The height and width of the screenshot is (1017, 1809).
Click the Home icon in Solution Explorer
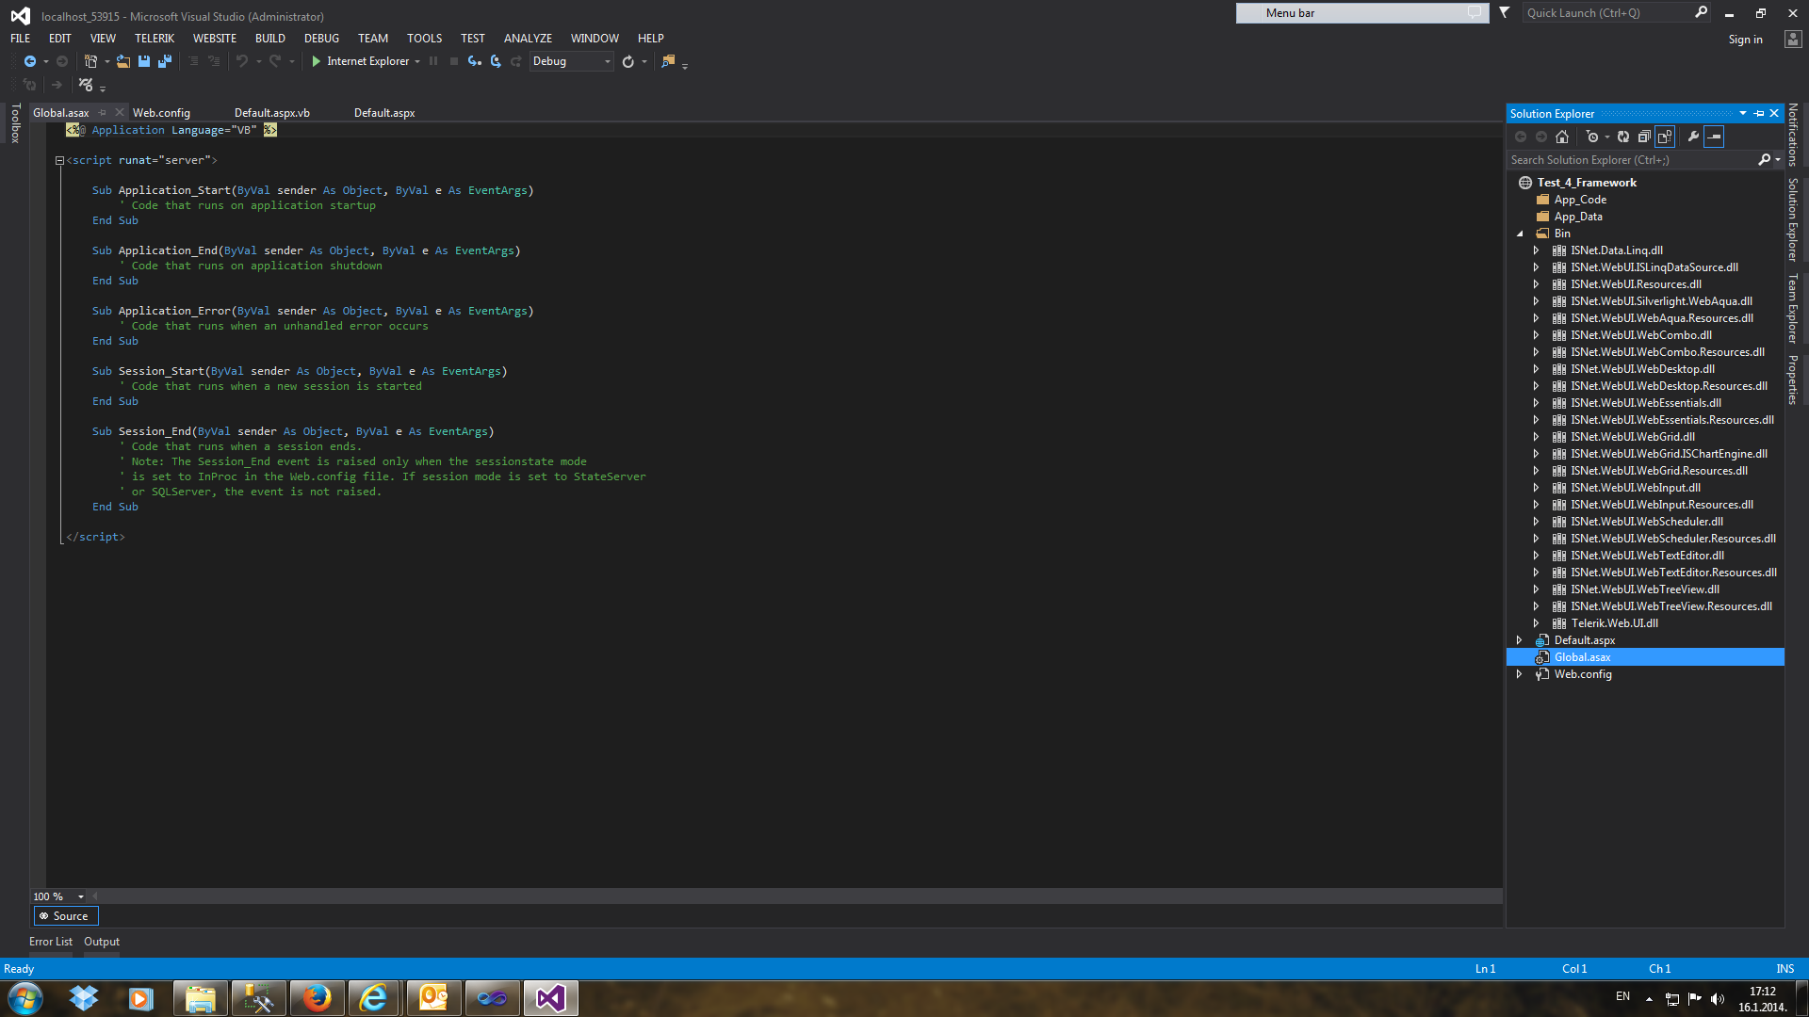point(1562,137)
